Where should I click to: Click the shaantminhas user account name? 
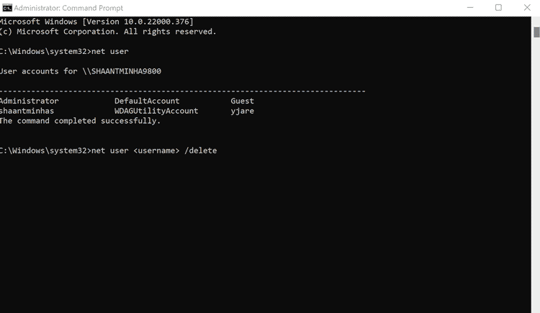27,112
